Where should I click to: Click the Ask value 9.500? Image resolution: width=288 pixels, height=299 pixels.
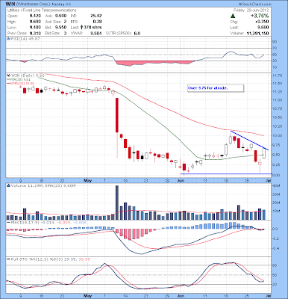click(x=62, y=16)
